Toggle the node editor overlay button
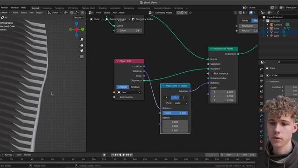The height and width of the screenshot is (168, 298). pyautogui.click(x=251, y=13)
